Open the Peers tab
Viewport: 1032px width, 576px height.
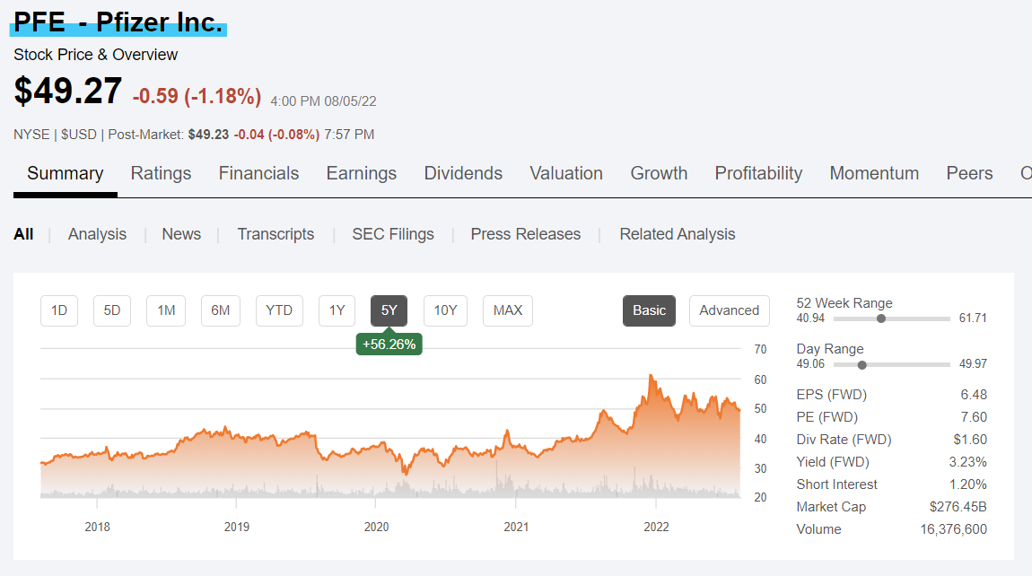pyautogui.click(x=969, y=173)
